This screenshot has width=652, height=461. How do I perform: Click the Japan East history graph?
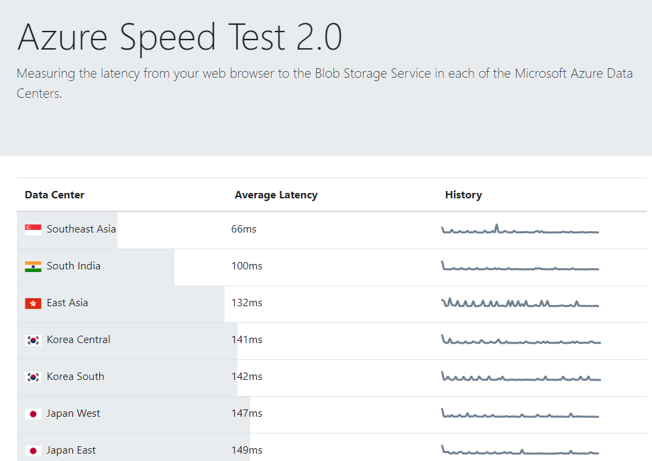[520, 450]
